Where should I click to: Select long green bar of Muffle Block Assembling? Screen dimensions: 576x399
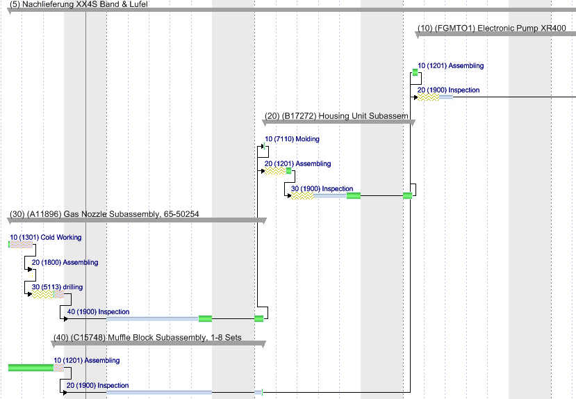tap(31, 368)
